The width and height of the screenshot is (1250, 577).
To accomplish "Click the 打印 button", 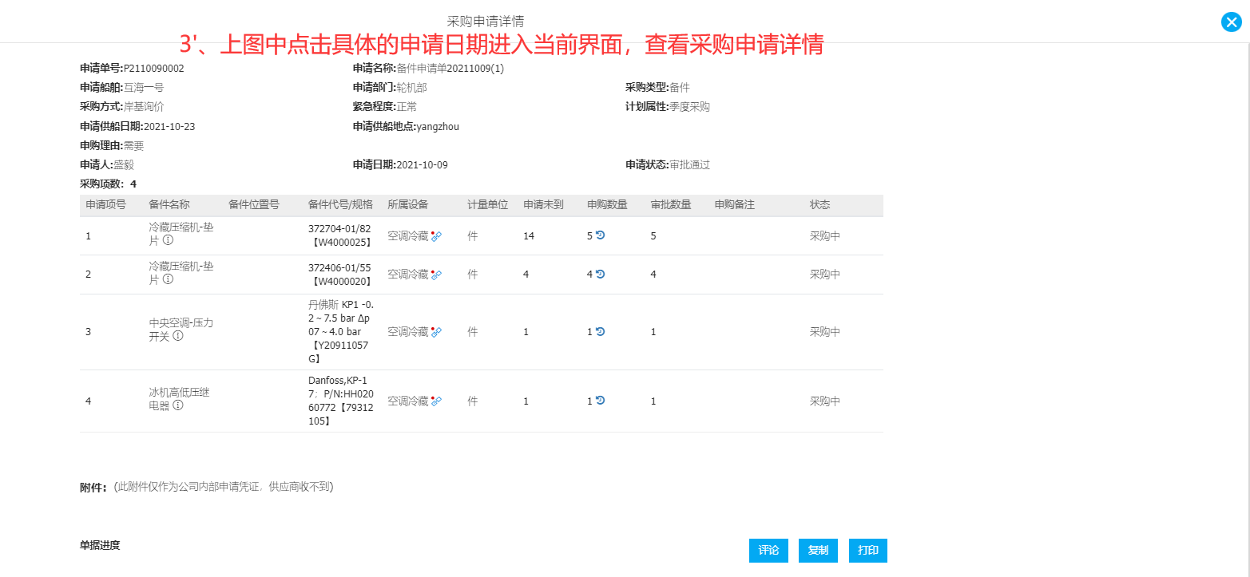I will coord(868,551).
